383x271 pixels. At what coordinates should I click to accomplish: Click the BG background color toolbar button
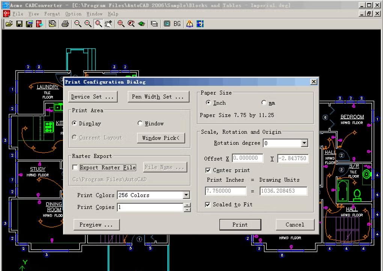(x=177, y=24)
